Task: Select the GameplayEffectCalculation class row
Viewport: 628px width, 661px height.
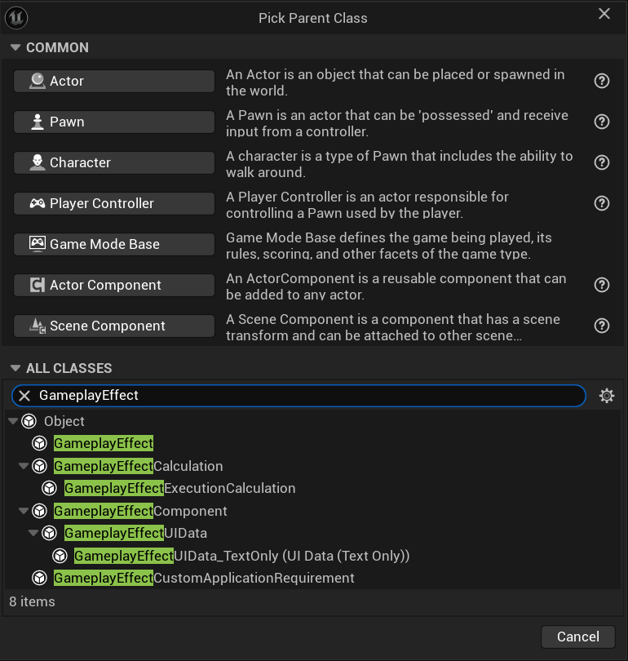Action: 312,466
